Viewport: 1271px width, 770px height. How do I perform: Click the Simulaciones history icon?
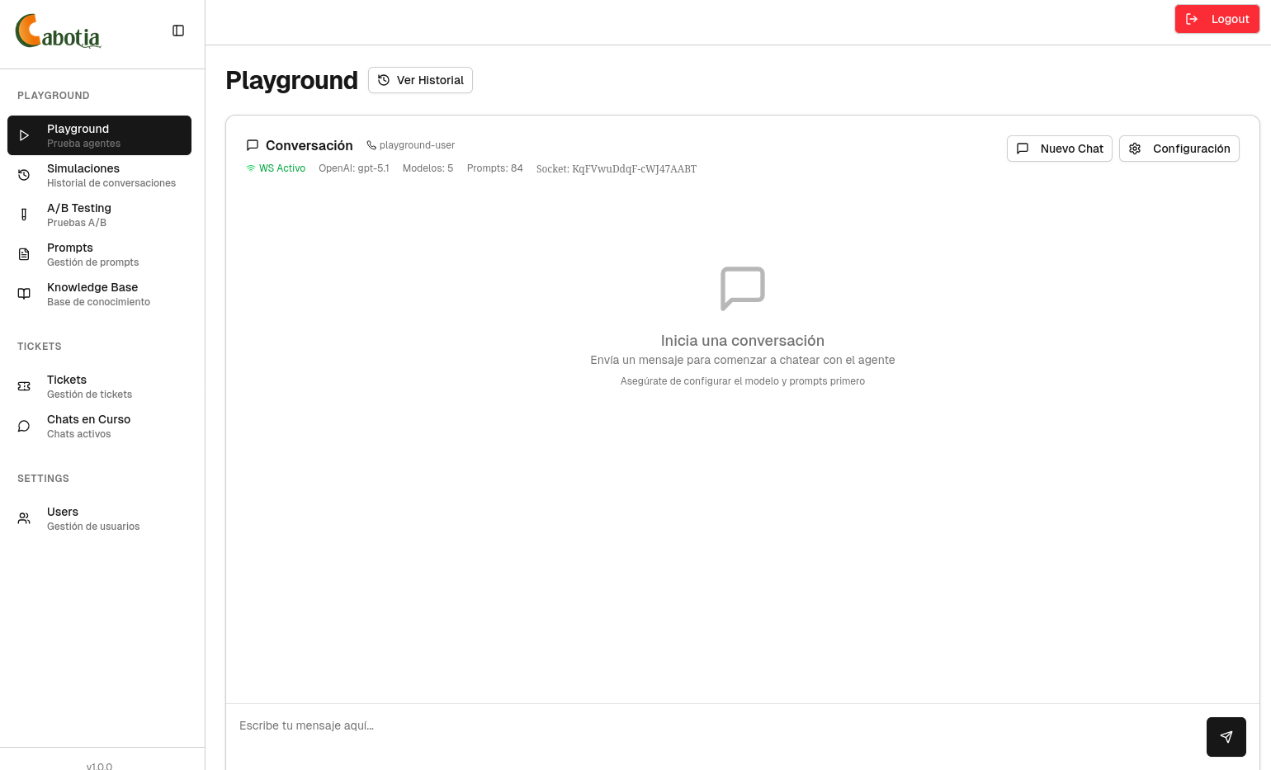24,175
